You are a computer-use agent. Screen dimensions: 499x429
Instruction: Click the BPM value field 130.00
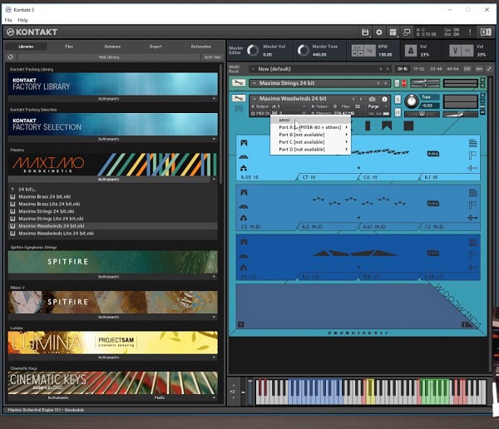point(385,54)
